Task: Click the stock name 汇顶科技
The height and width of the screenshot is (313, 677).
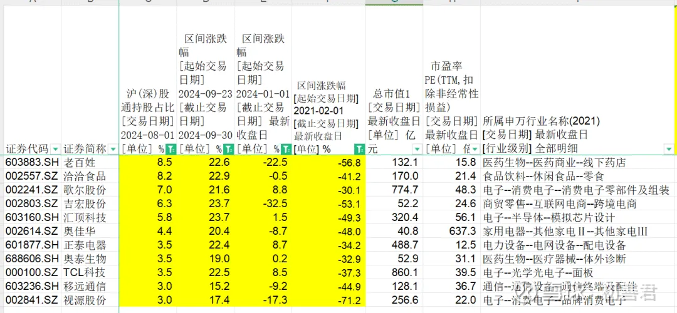Action: coord(85,218)
